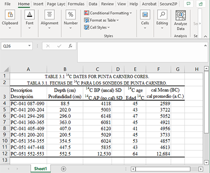The width and height of the screenshot is (210, 173).
Task: Switch to the Acrobat tab
Action: tap(149, 4)
